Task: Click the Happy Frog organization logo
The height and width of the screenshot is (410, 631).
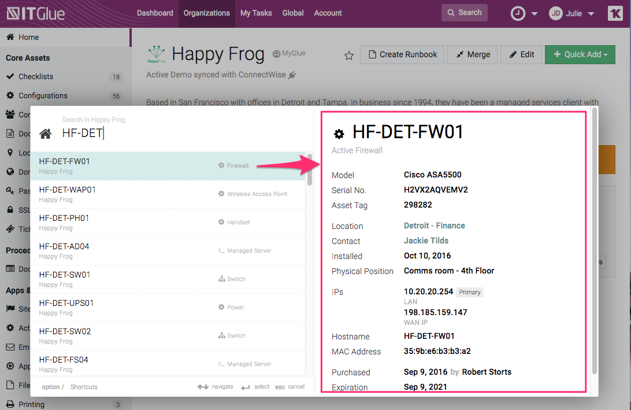Action: tap(156, 54)
